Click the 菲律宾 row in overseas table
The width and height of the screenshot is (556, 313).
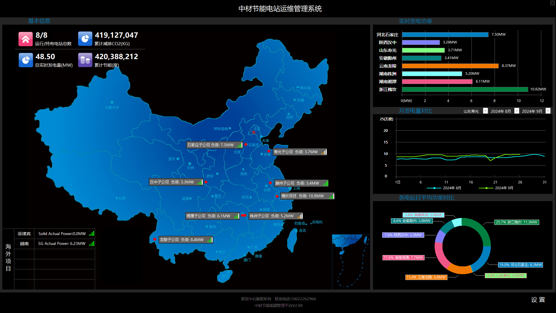pyautogui.click(x=54, y=234)
